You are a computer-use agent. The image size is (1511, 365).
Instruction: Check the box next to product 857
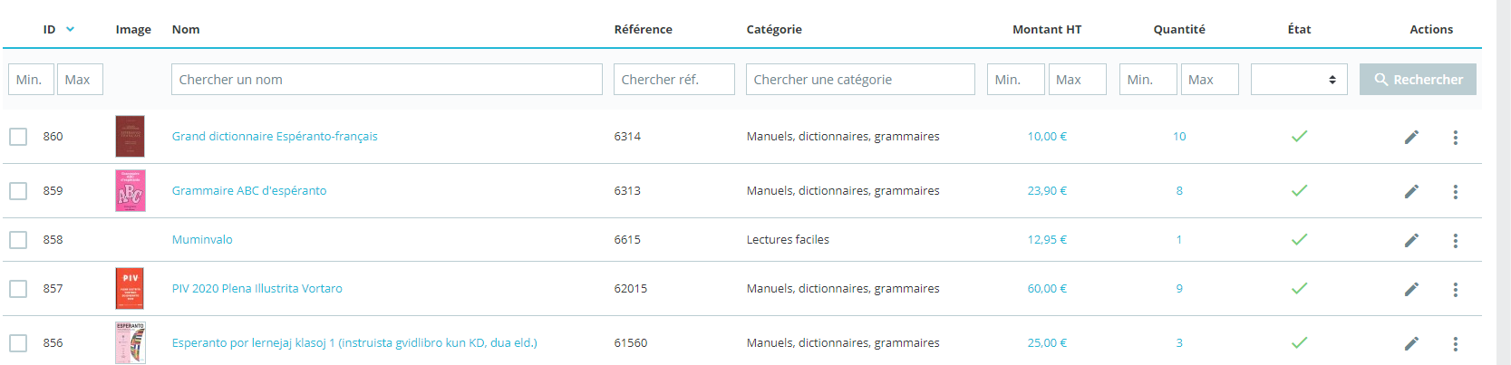click(18, 289)
